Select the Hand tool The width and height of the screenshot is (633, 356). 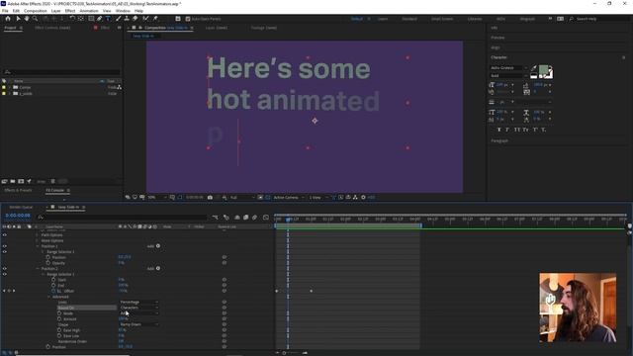[27, 19]
